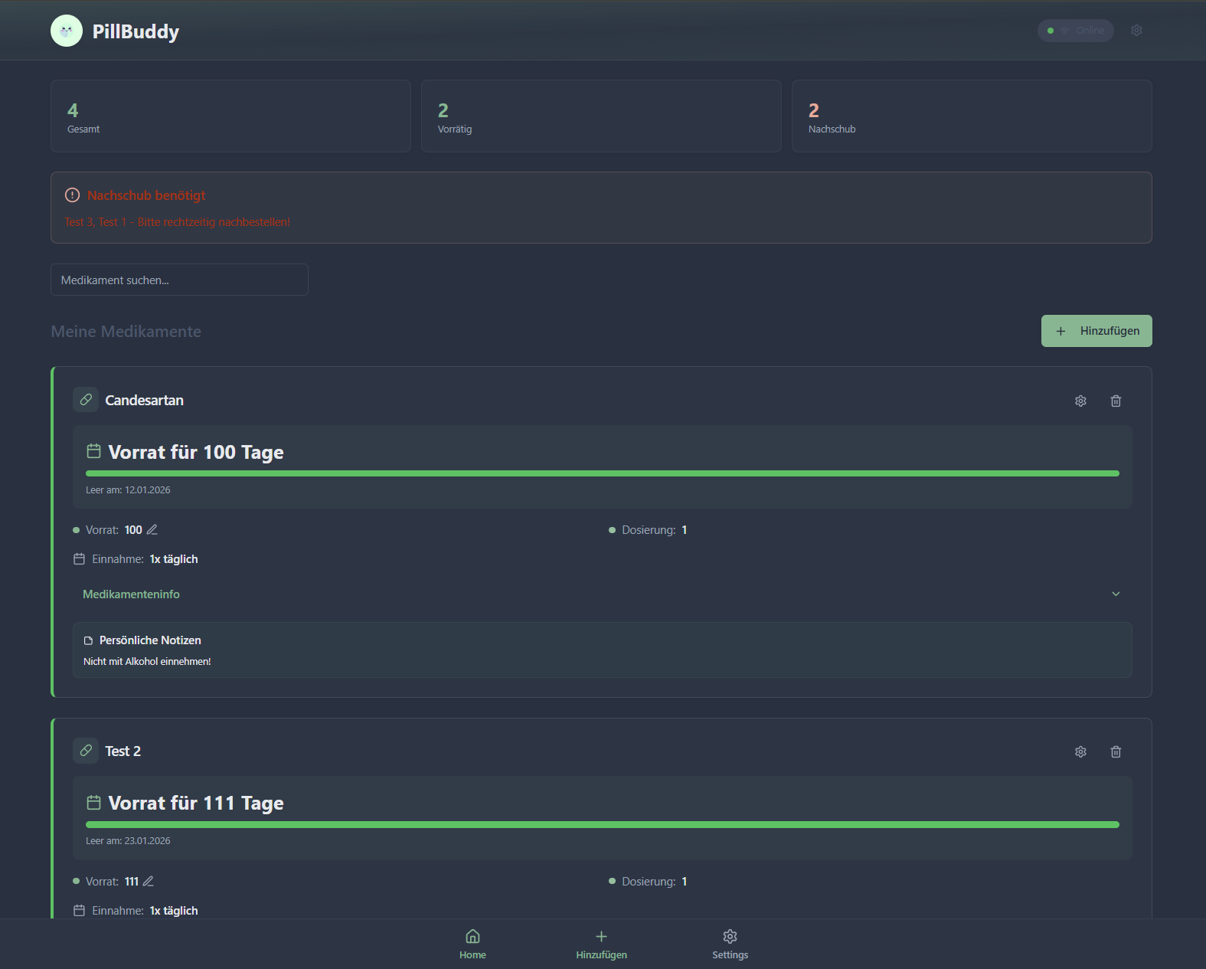
Task: Click the Nachschub count card
Action: pyautogui.click(x=971, y=116)
